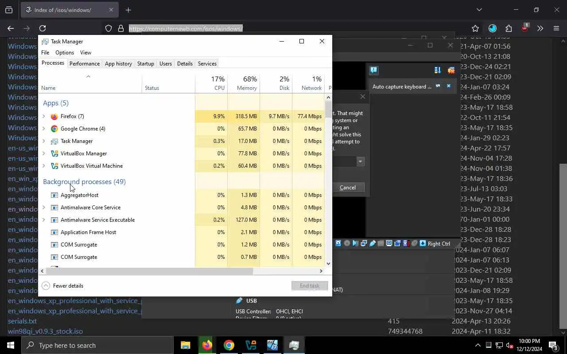Switch to the Users tab
The height and width of the screenshot is (354, 567).
[166, 64]
